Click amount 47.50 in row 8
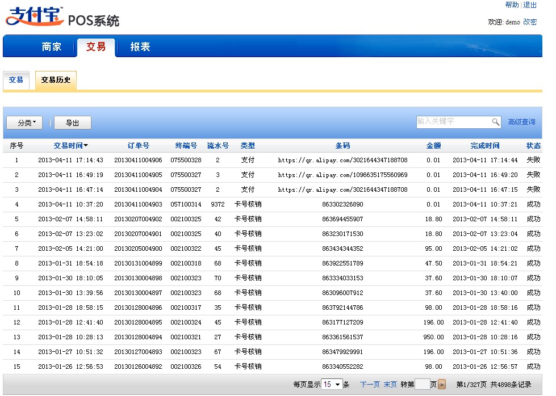Viewport: 556px width, 396px height. [433, 264]
